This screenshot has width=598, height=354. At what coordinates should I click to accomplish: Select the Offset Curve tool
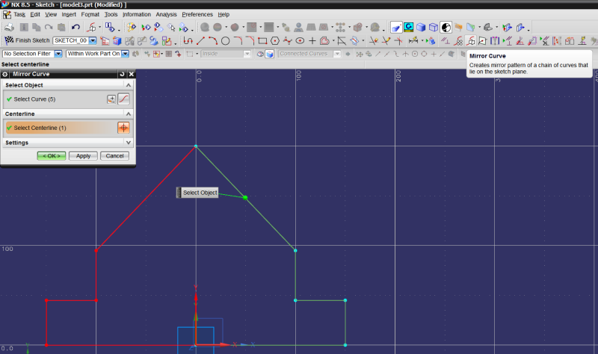pyautogui.click(x=325, y=41)
